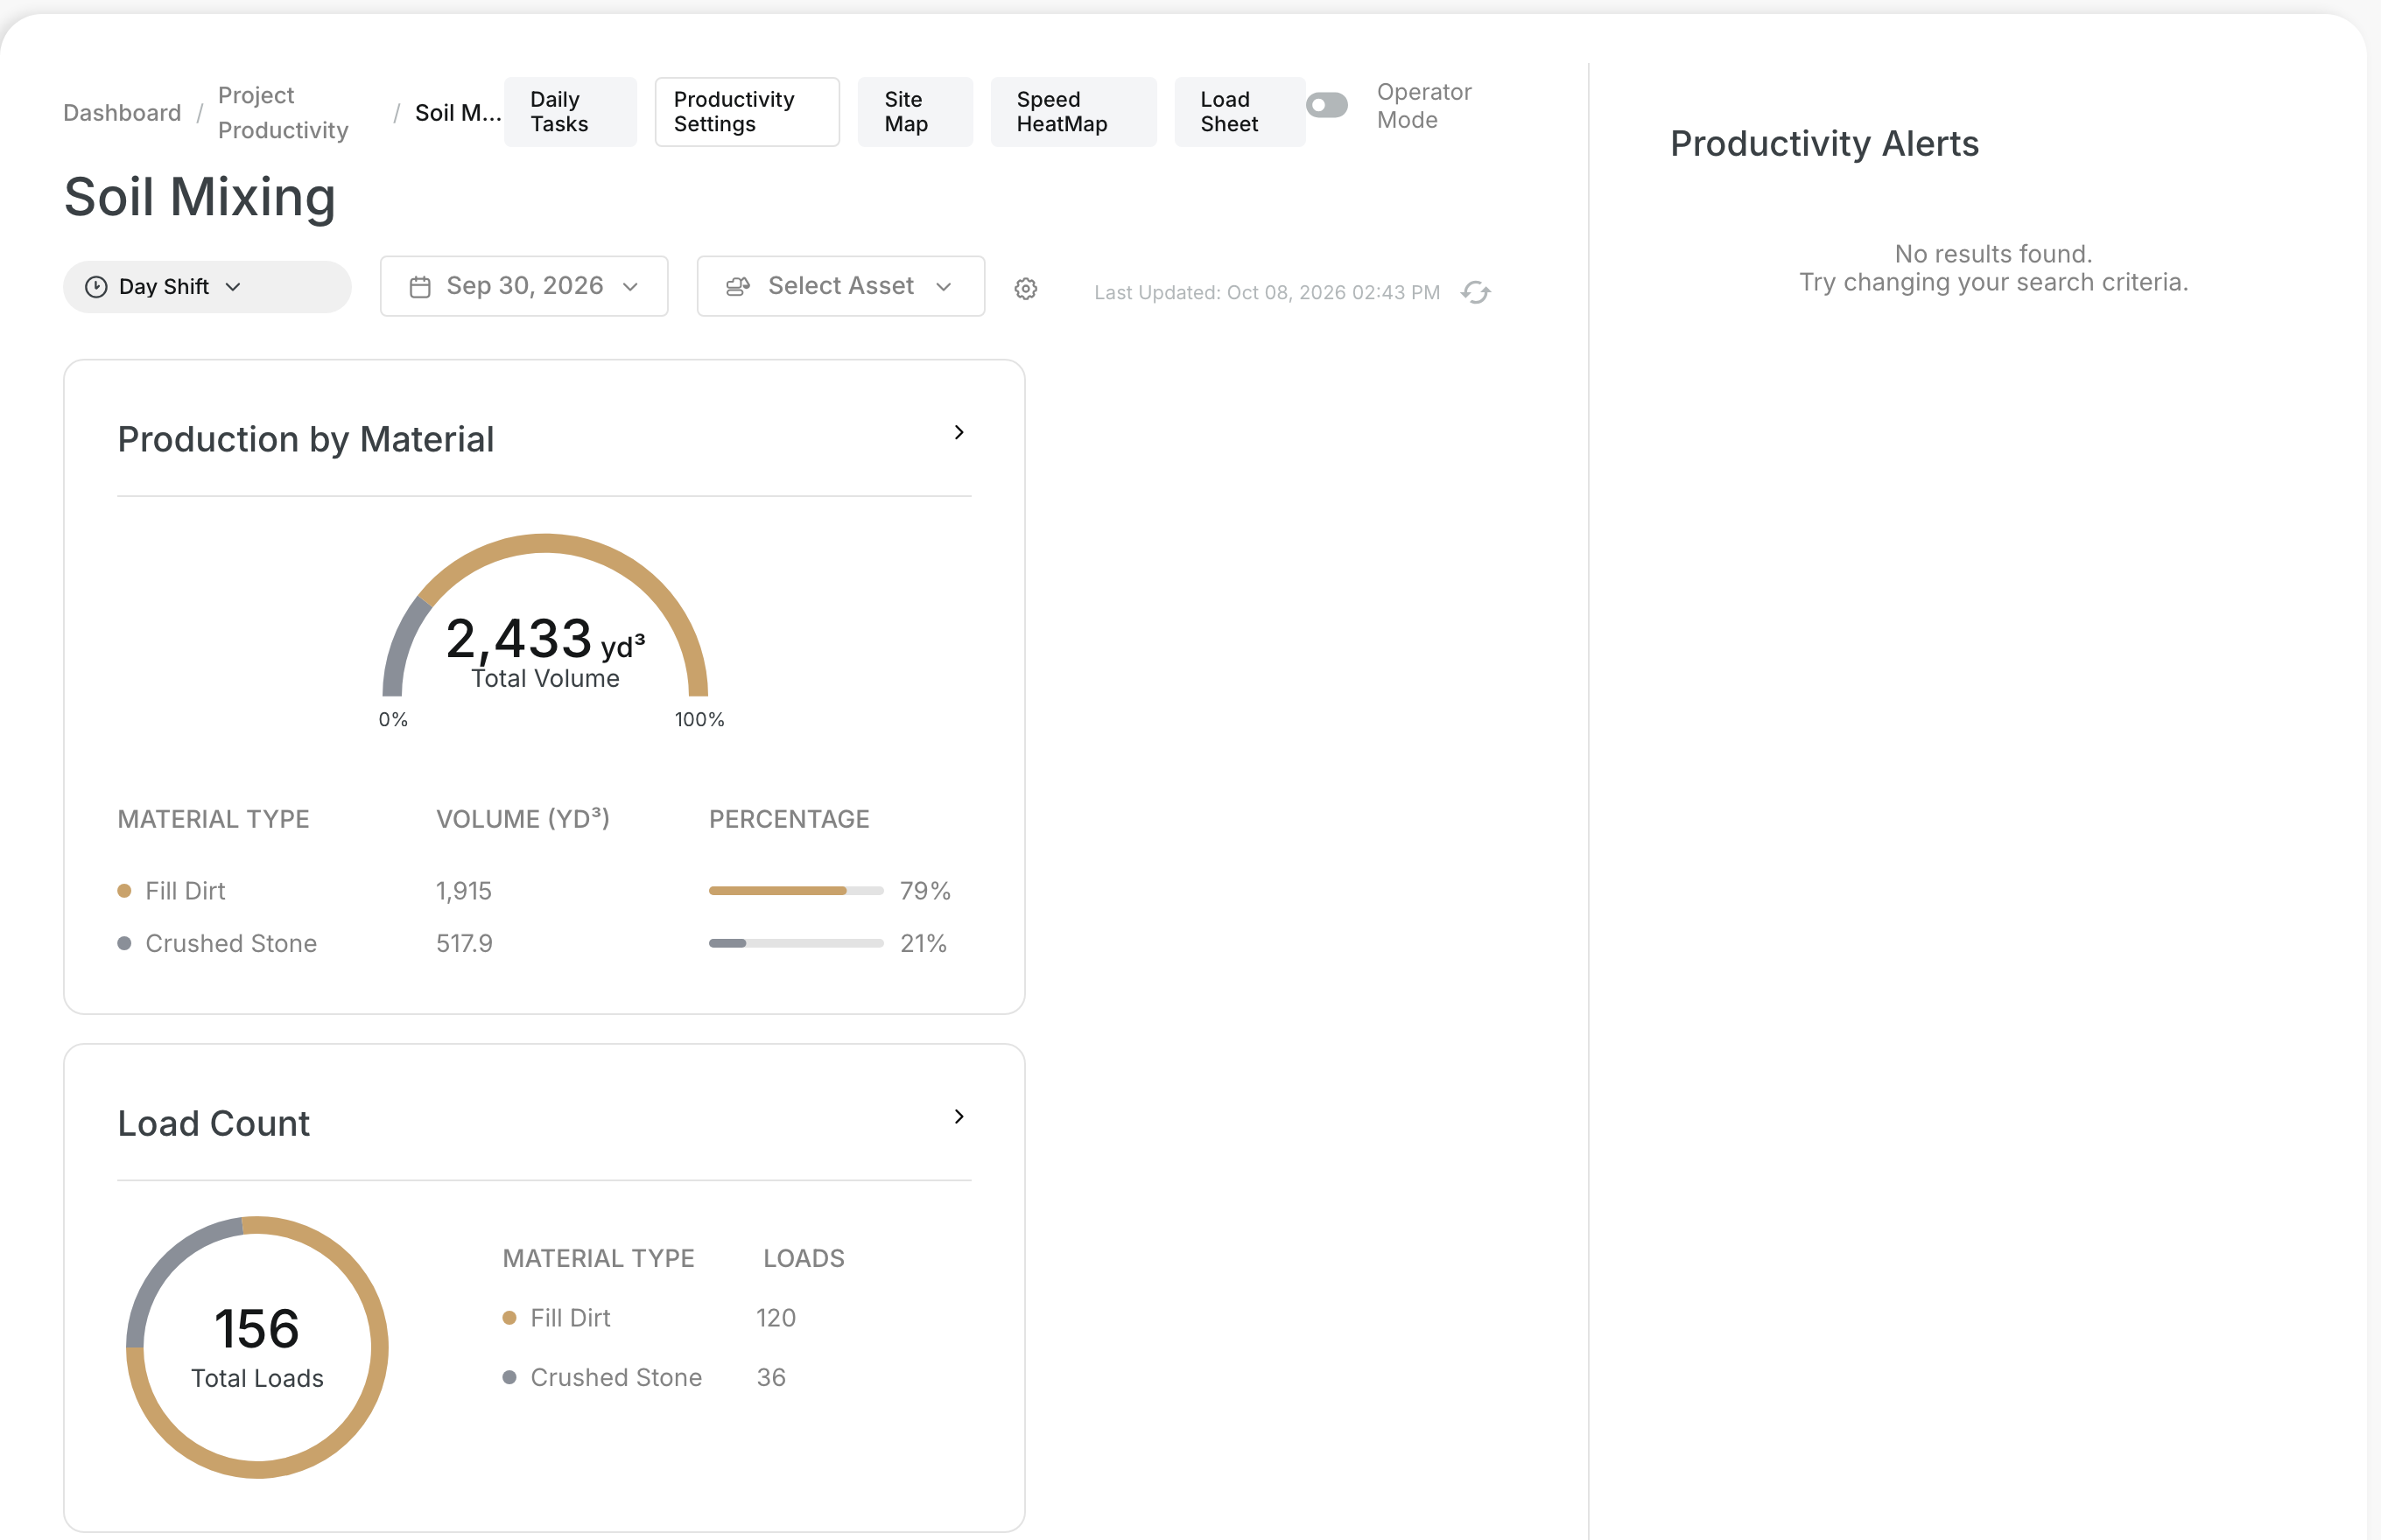Click the Crushed Stone 21% progress bar
This screenshot has width=2381, height=1540.
[x=797, y=943]
